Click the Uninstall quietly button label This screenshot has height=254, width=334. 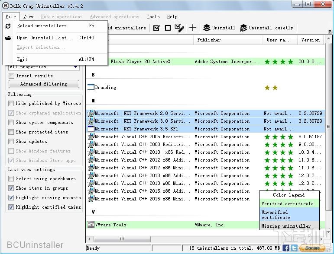coord(271,28)
